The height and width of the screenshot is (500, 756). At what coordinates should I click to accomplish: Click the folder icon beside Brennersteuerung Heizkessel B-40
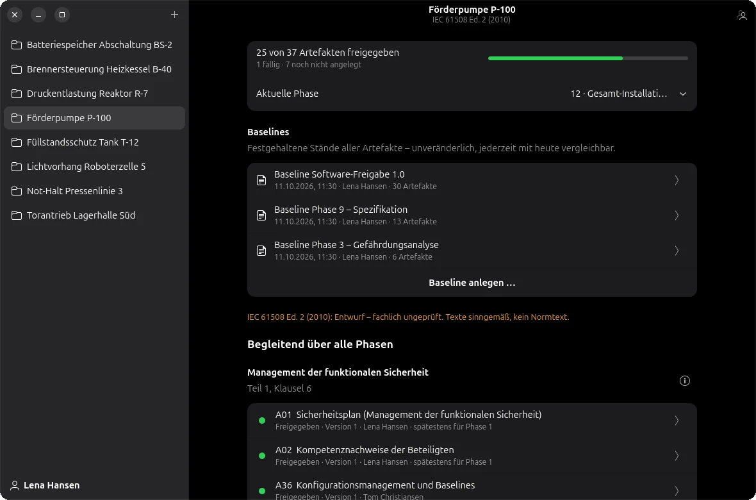tap(17, 69)
